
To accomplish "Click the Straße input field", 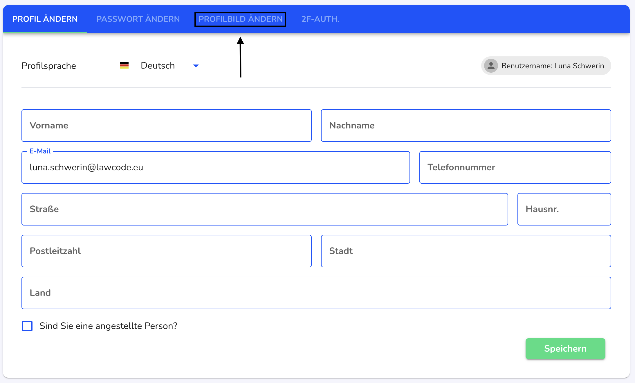I will coord(265,209).
